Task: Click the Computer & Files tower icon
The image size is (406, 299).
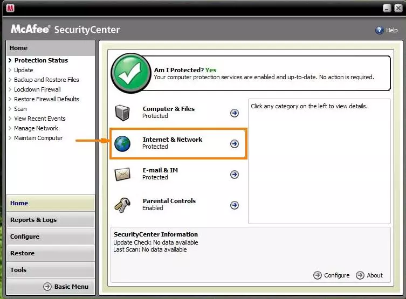Action: point(122,113)
